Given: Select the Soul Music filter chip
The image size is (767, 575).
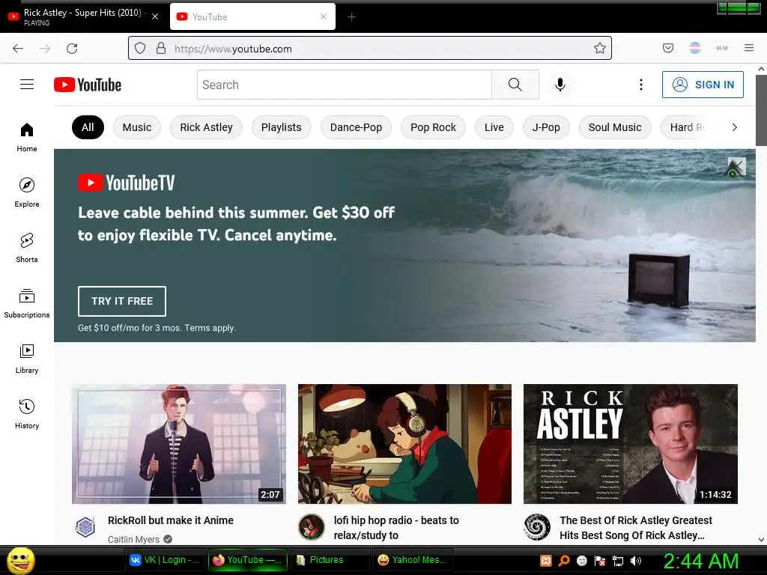Looking at the screenshot, I should click(x=615, y=127).
